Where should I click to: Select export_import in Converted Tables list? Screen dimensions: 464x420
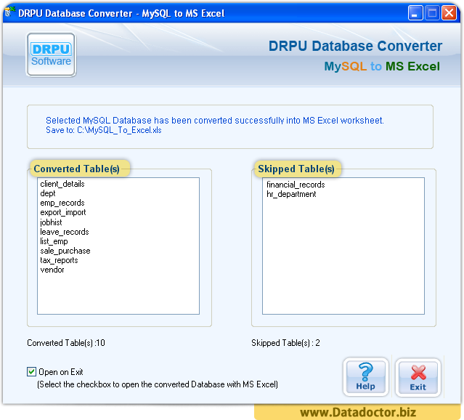point(63,212)
